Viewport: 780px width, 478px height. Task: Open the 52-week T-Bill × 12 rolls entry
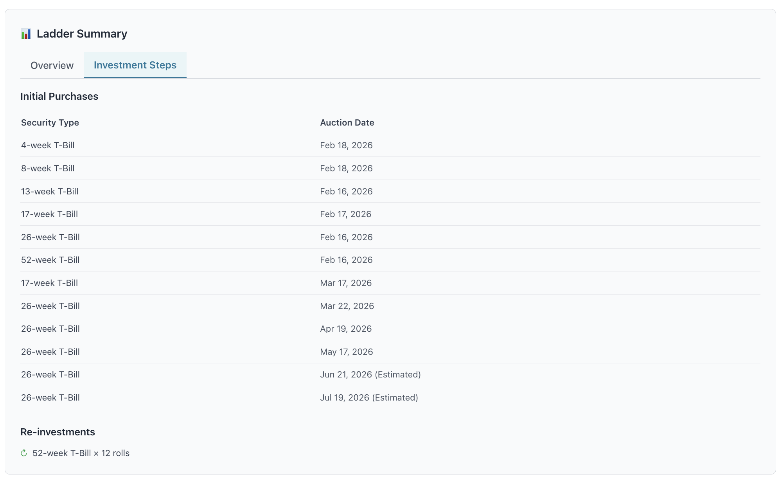point(81,453)
